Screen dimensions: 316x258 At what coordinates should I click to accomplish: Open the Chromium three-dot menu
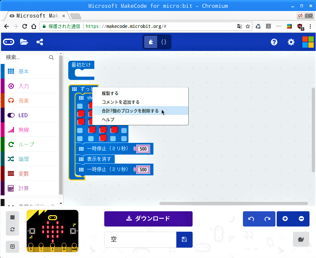[310, 26]
